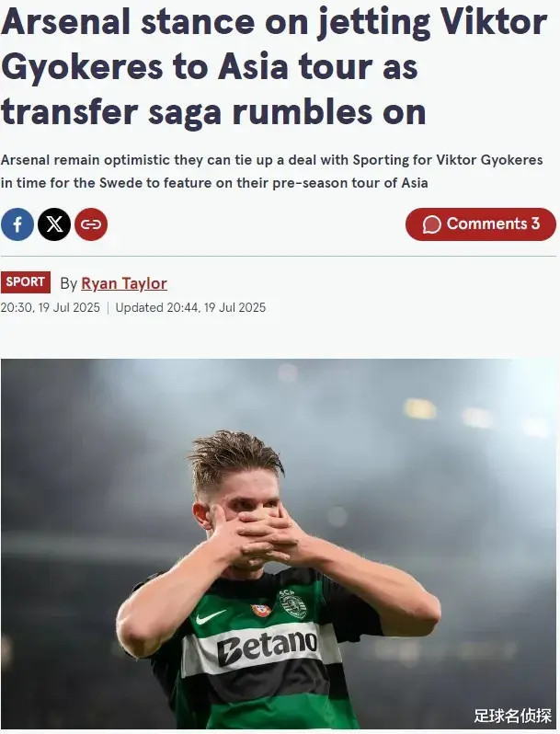Share the article on X

point(54,224)
